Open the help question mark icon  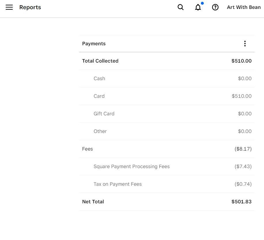tap(215, 7)
